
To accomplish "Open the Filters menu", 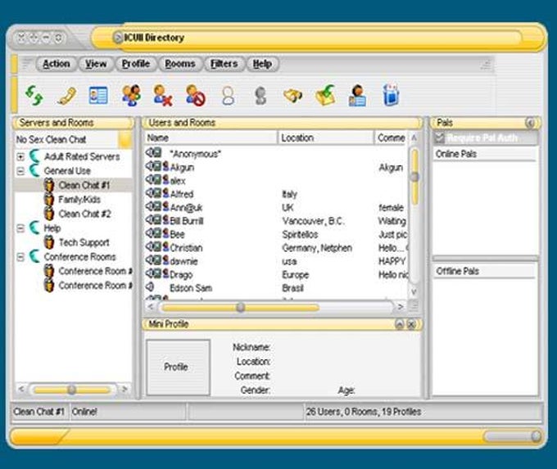I will [x=224, y=64].
